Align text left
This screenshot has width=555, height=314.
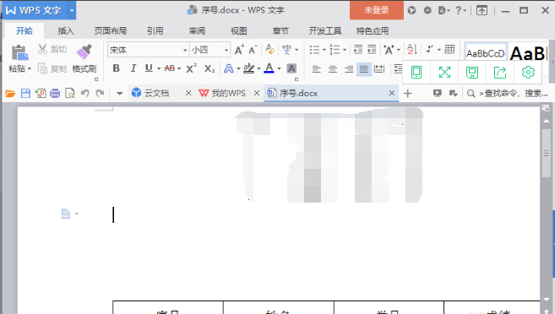[317, 69]
